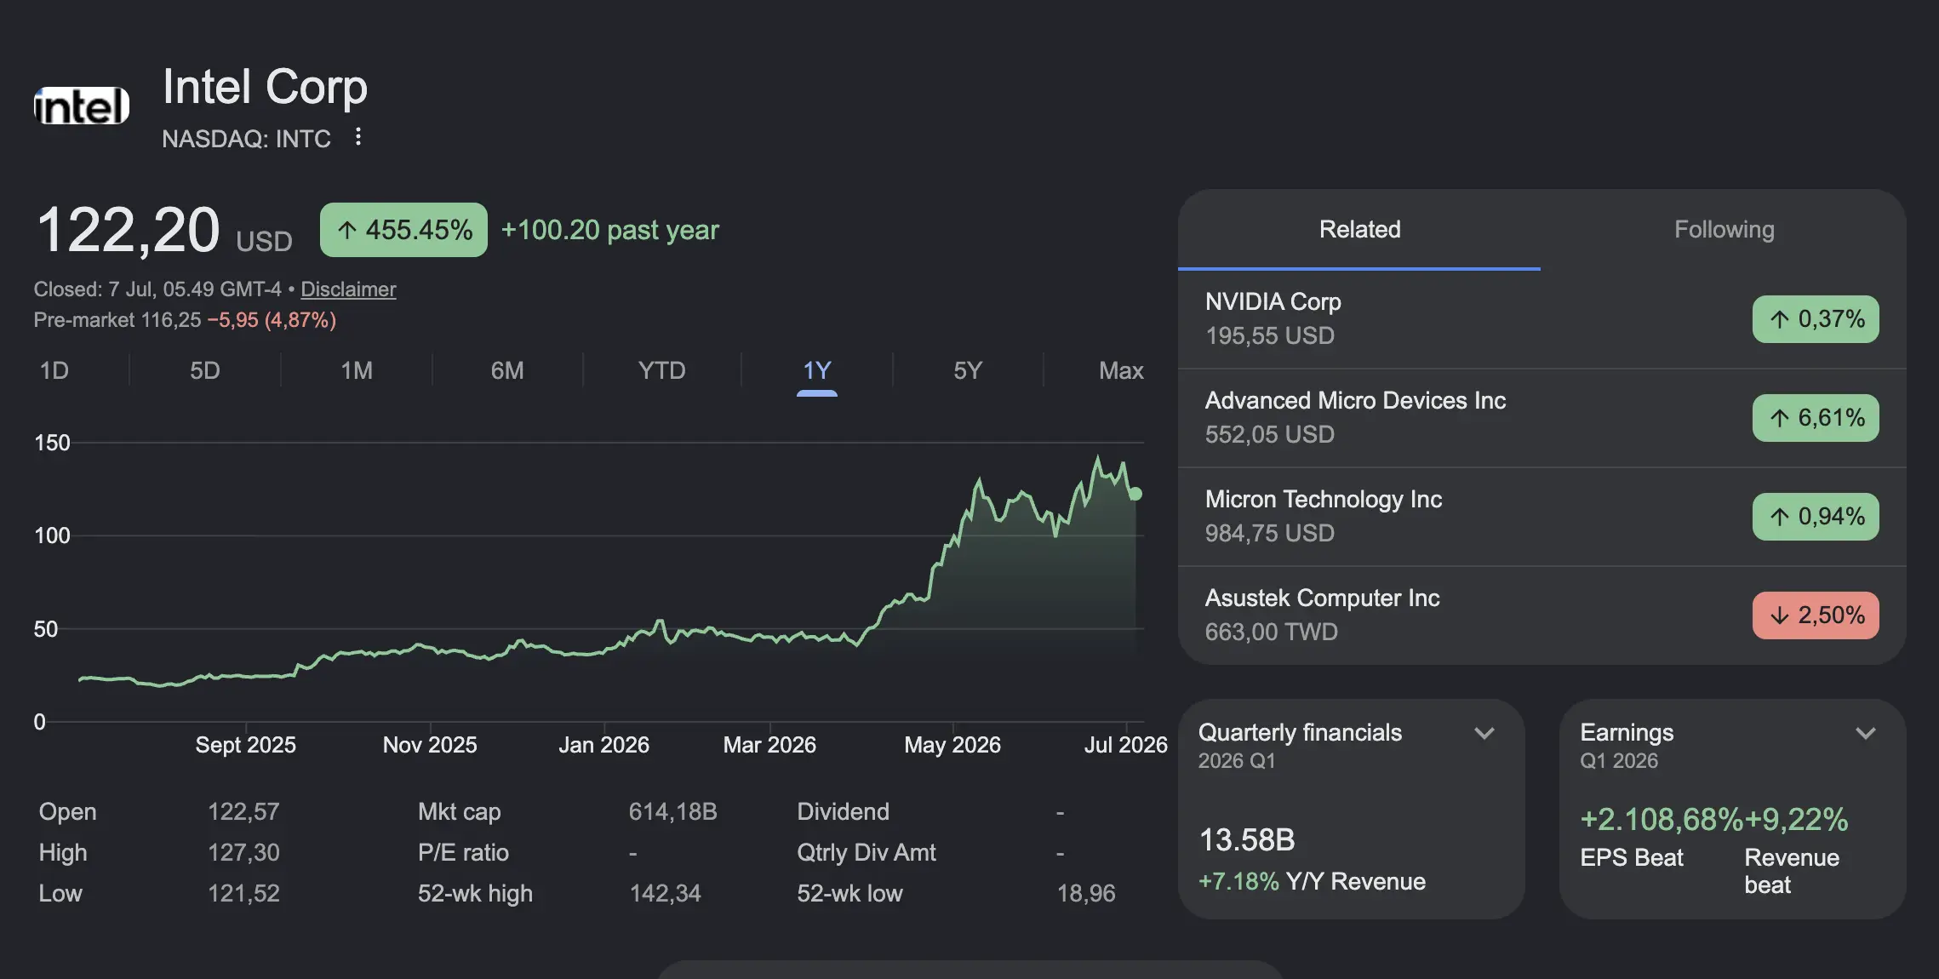Click the P/E ratio label

[463, 852]
